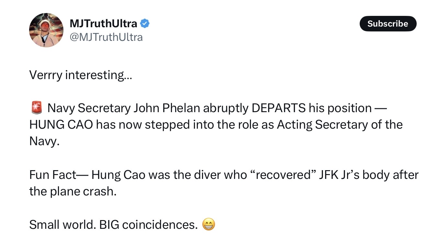Open the @MJTruthUltra handle link

(106, 37)
